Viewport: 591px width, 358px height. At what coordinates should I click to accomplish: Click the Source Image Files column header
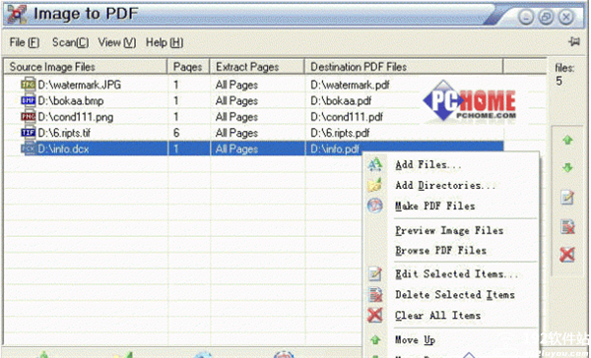tap(86, 67)
